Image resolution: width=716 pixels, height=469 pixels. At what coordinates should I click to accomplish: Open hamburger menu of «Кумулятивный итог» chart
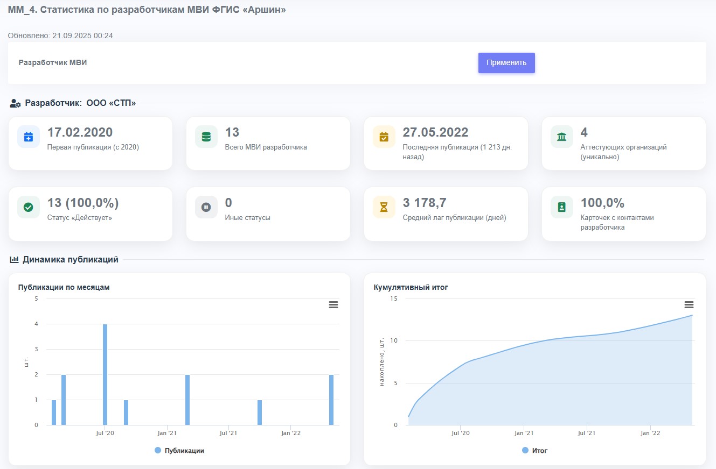pos(689,305)
